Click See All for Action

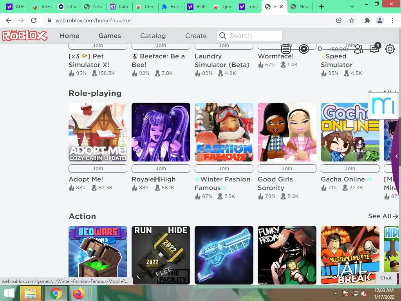click(x=383, y=216)
